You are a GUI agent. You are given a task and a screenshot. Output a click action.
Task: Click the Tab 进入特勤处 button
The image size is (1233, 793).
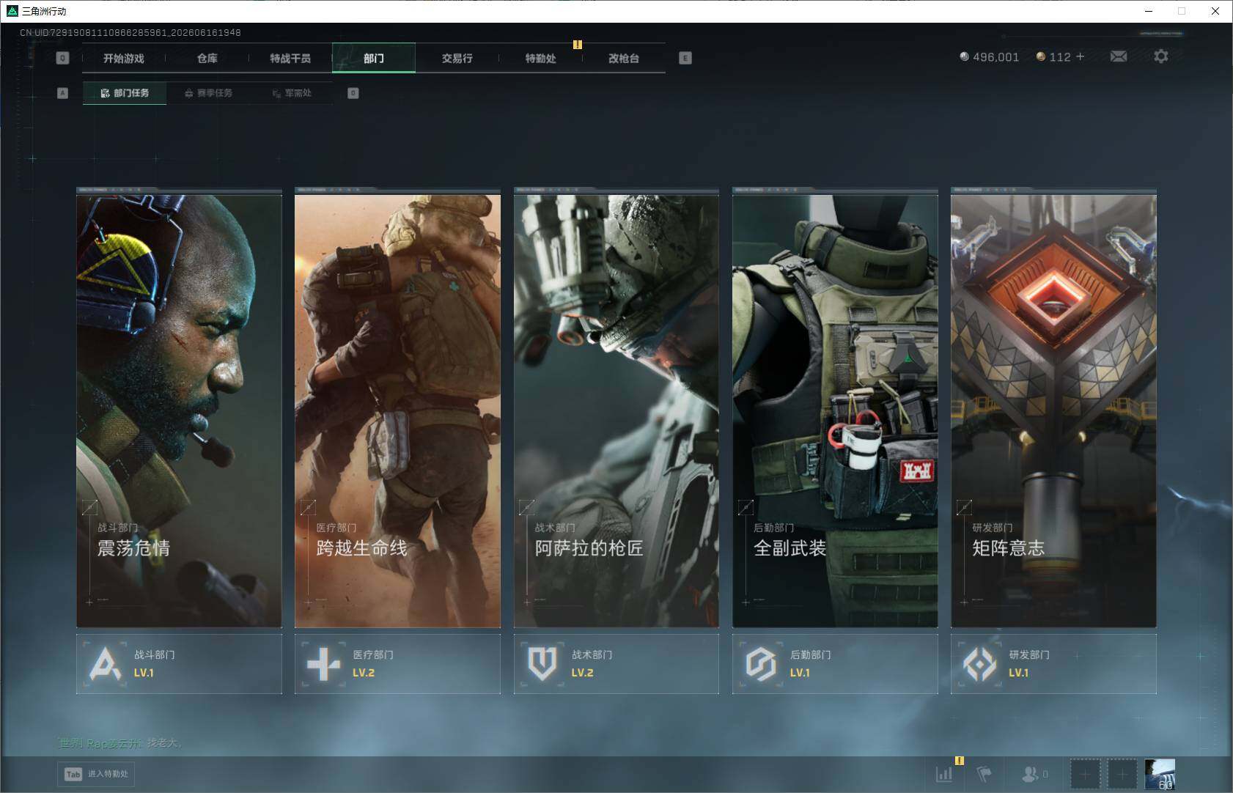(97, 774)
